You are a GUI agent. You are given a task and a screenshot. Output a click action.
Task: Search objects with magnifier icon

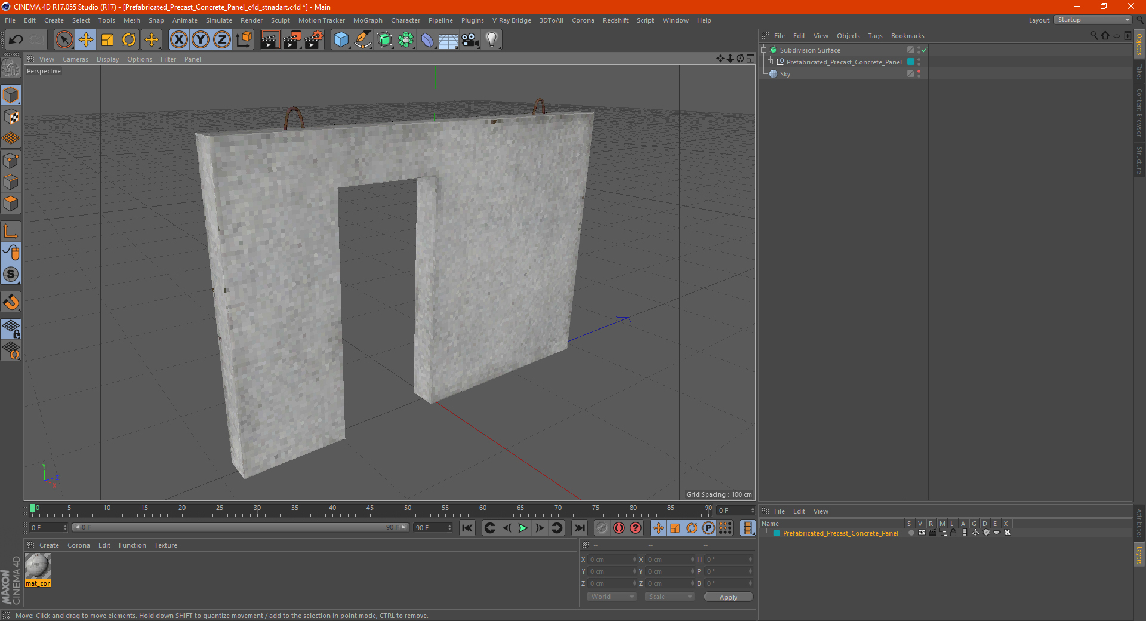[x=1093, y=35]
